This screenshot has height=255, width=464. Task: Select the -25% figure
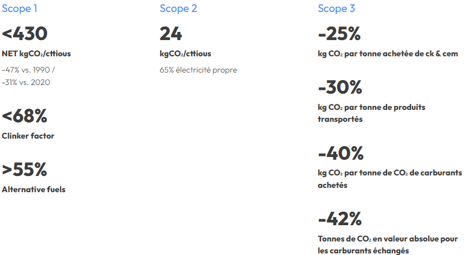(339, 34)
